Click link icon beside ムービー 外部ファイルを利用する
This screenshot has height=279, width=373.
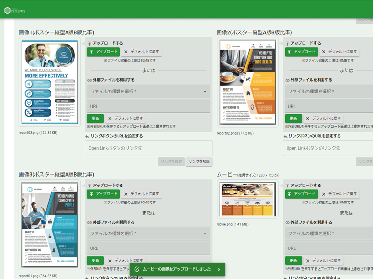tap(288, 222)
